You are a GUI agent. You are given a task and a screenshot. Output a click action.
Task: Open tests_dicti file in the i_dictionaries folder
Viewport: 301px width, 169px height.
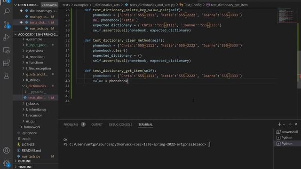pos(36,98)
